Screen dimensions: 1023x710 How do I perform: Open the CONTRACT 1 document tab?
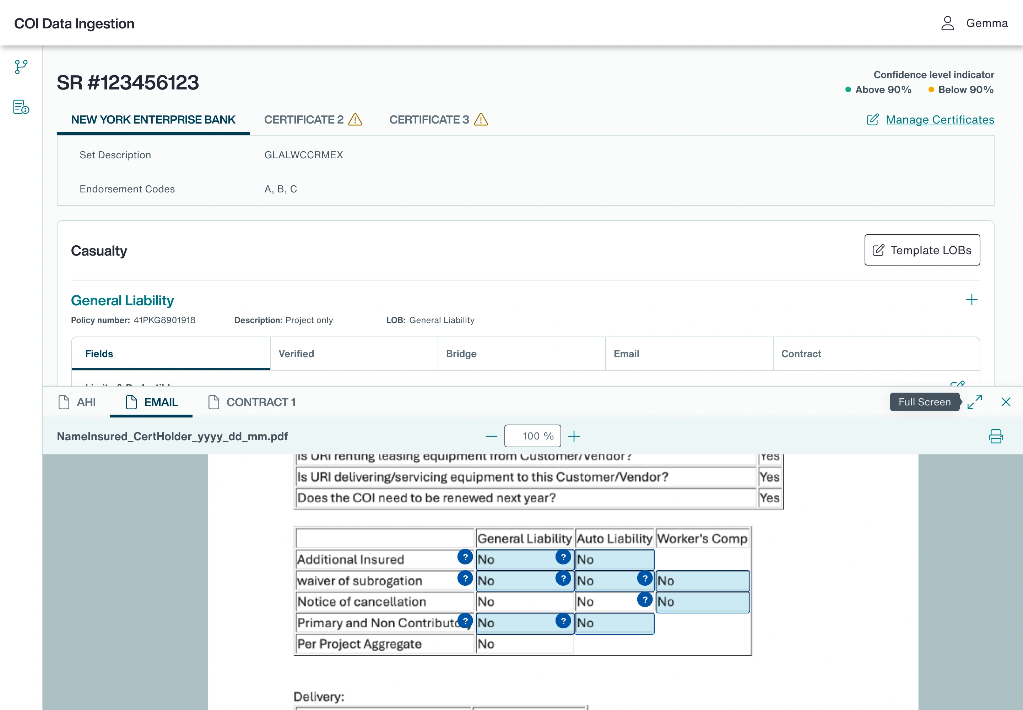pos(252,402)
